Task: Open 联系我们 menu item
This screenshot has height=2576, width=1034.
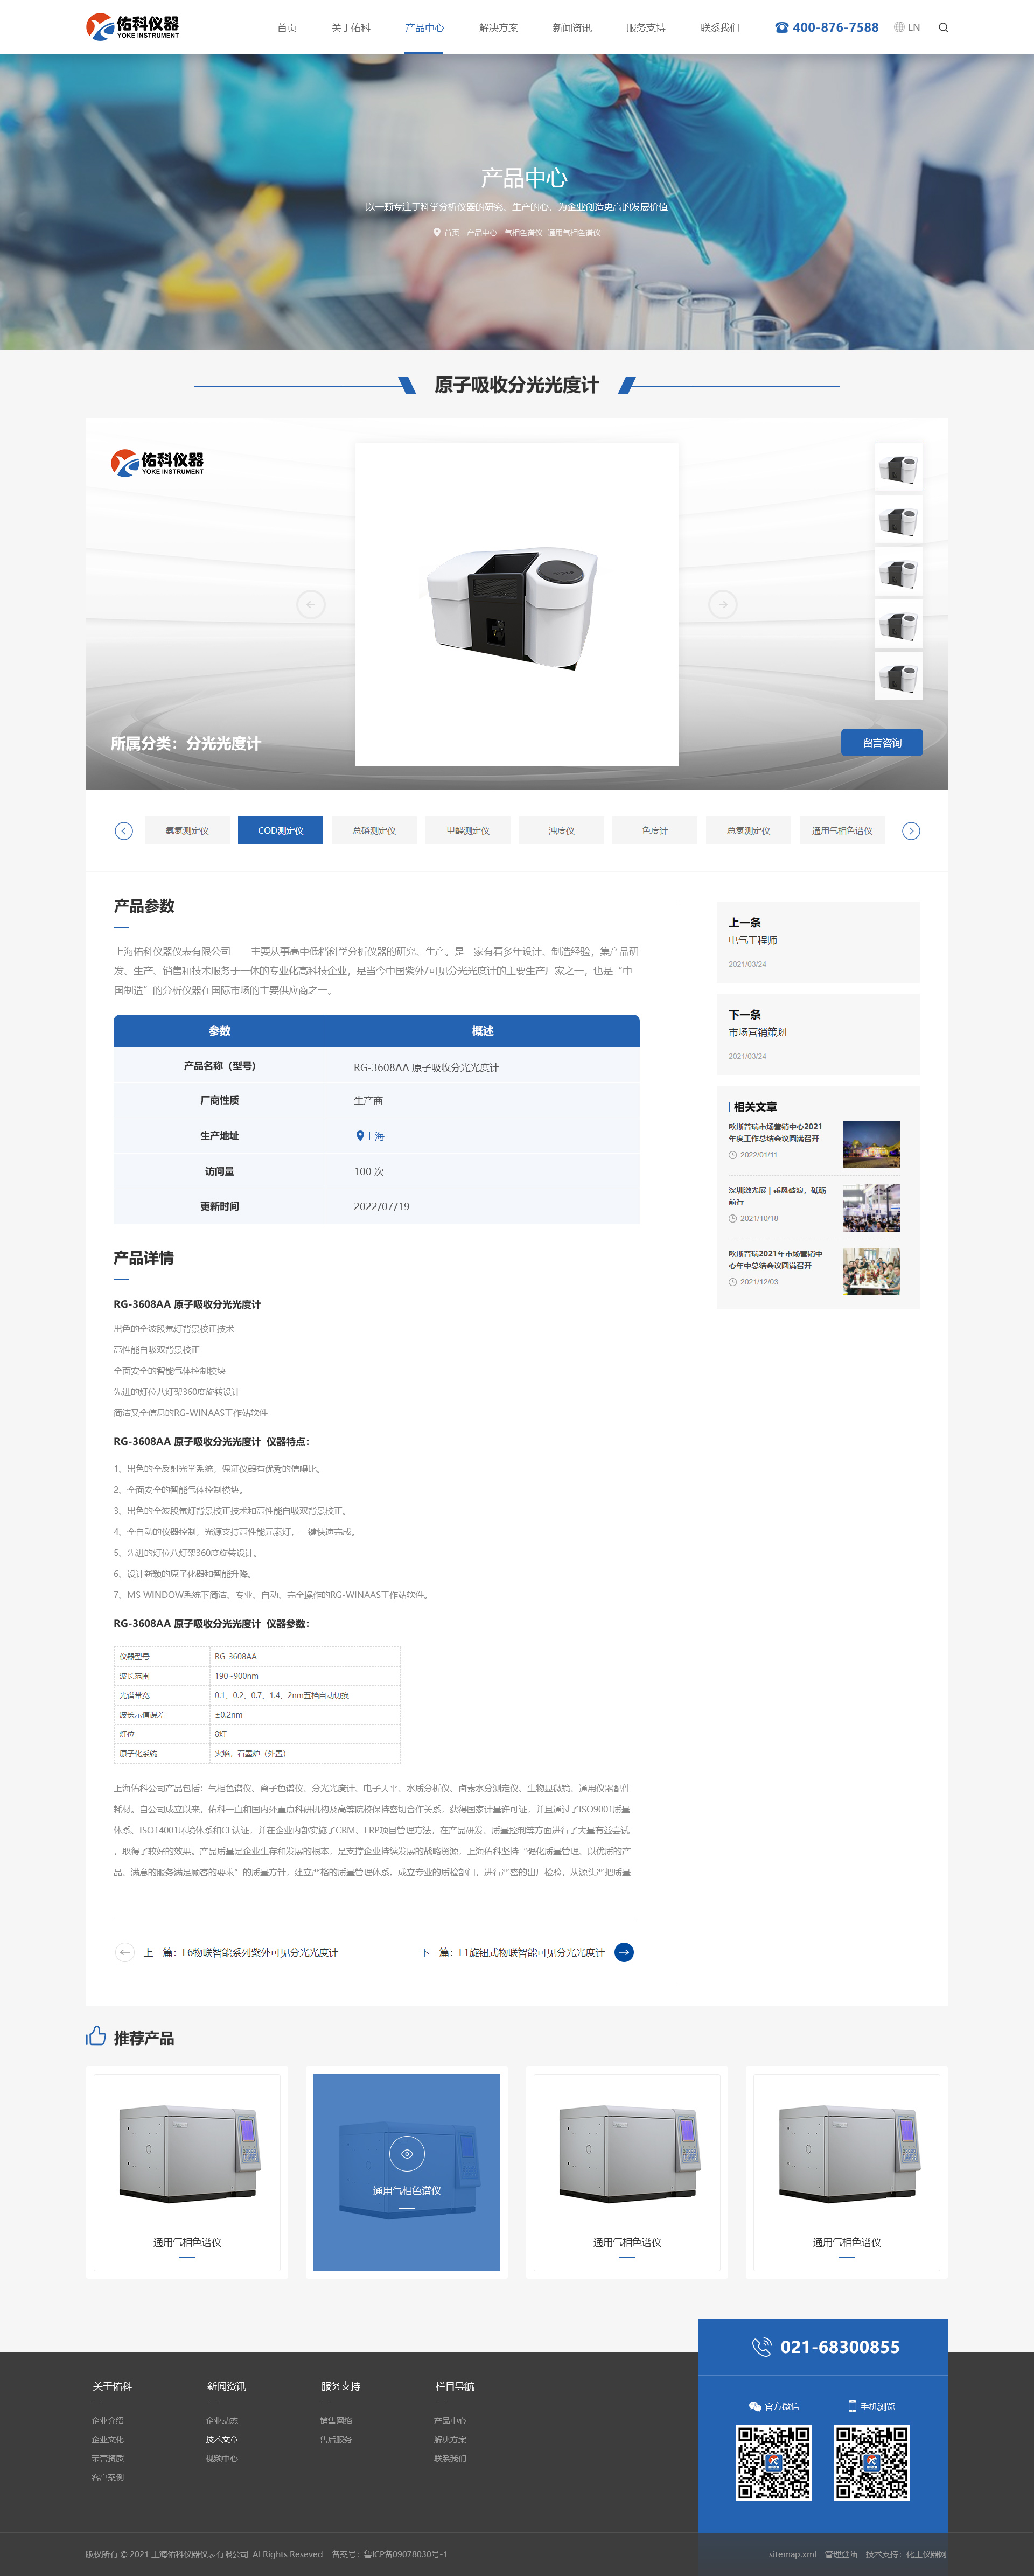Action: (x=720, y=27)
